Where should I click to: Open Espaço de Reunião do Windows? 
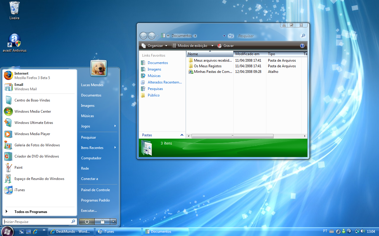tap(39, 179)
